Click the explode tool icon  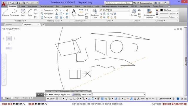[x=67, y=14]
